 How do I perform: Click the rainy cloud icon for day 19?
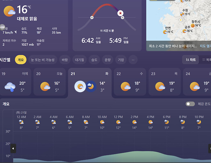pyautogui.click(x=10, y=87)
